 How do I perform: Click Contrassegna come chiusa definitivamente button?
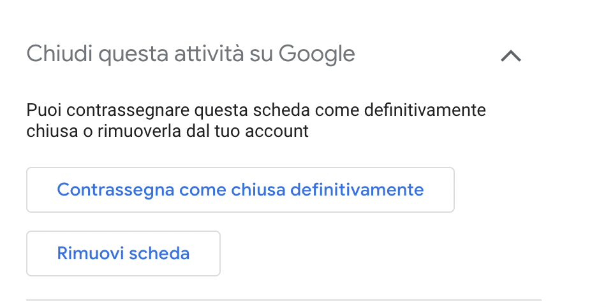240,190
